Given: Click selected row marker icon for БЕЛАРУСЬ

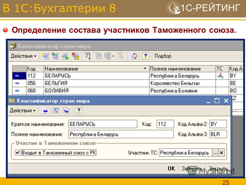Looking at the screenshot, I should [x=17, y=76].
